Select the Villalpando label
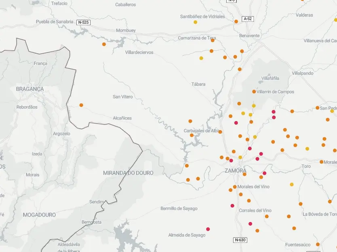This screenshot has width=337, height=252. (x=303, y=73)
